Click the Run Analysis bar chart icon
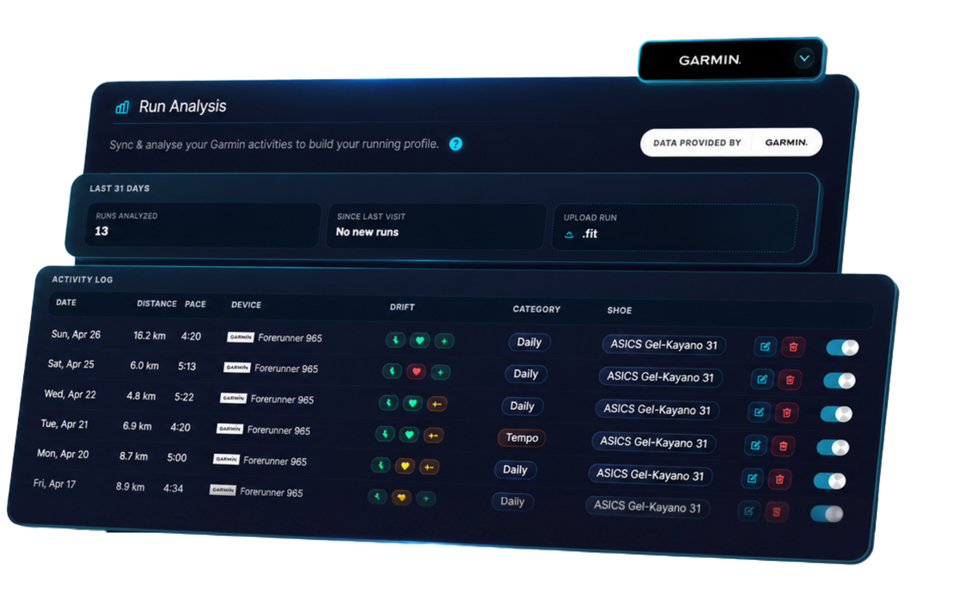 pos(122,107)
